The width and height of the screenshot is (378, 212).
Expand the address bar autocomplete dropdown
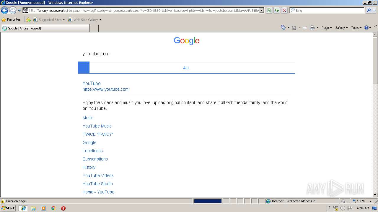pyautogui.click(x=262, y=11)
